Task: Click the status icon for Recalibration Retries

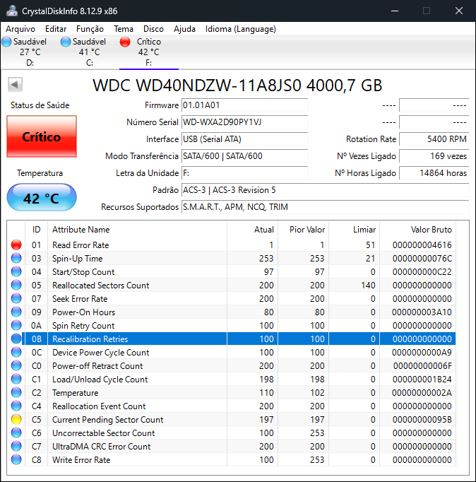Action: click(16, 339)
